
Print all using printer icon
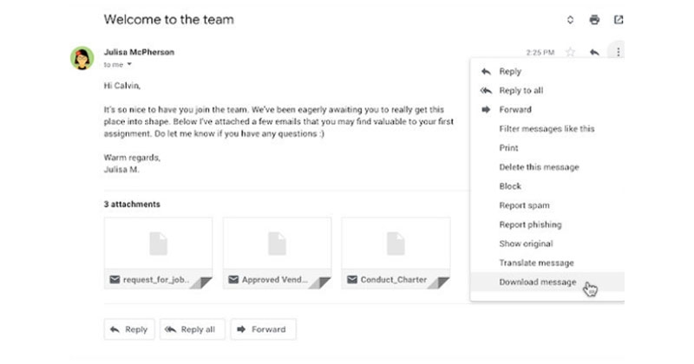(594, 20)
